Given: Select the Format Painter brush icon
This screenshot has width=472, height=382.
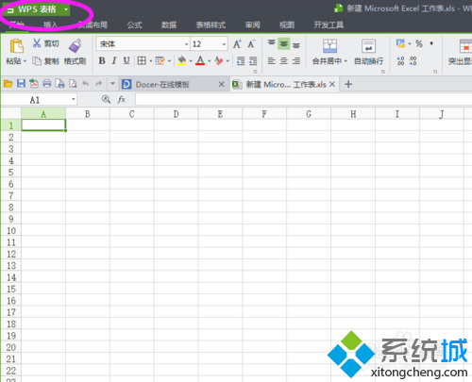Looking at the screenshot, I should (76, 46).
